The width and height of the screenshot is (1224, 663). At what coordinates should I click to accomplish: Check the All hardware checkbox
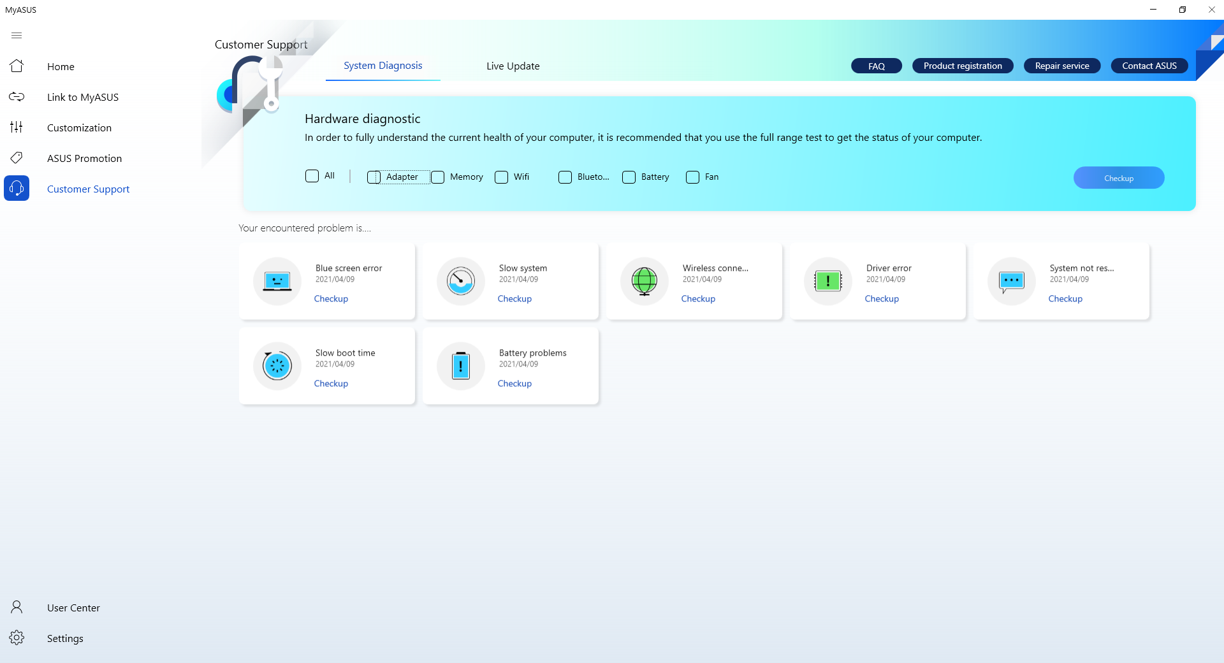pyautogui.click(x=312, y=176)
